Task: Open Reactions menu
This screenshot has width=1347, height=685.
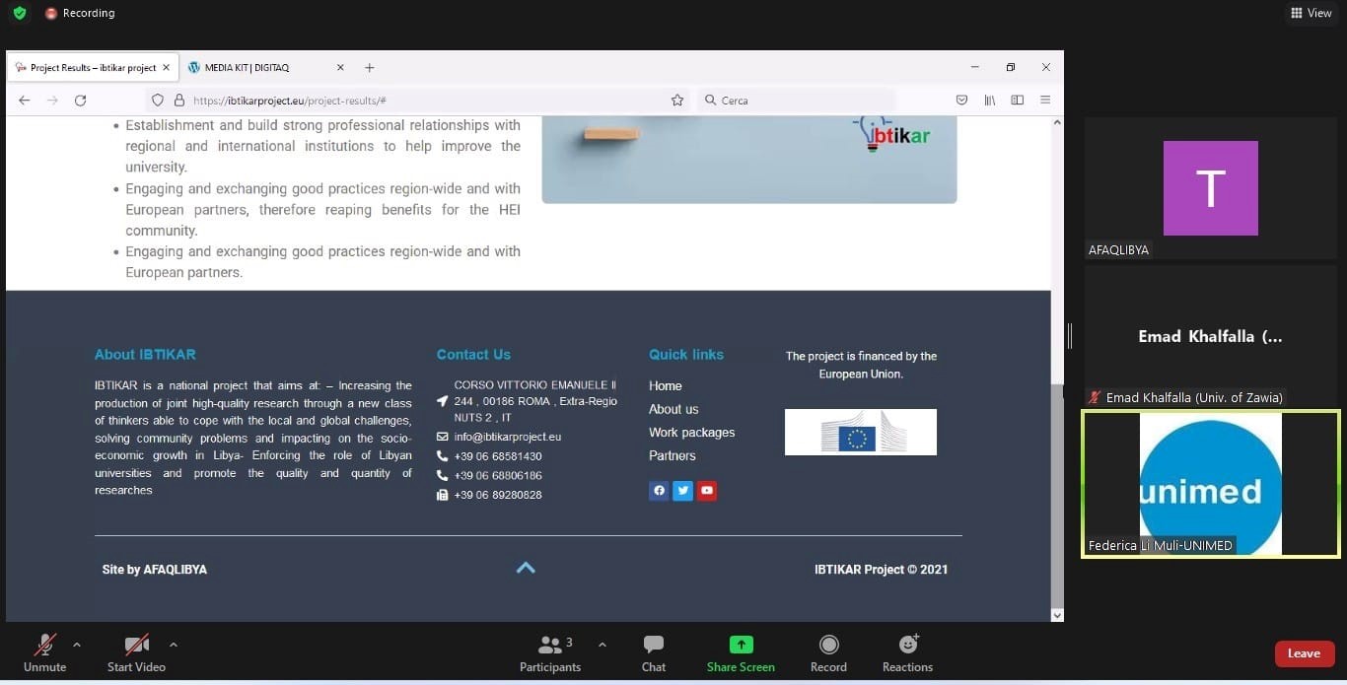Action: [907, 654]
